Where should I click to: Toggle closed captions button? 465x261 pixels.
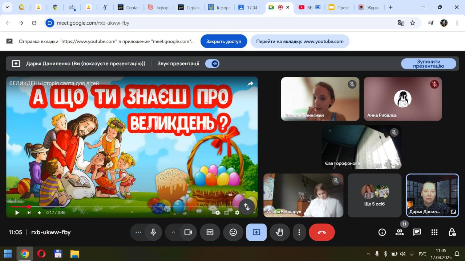click(210, 232)
